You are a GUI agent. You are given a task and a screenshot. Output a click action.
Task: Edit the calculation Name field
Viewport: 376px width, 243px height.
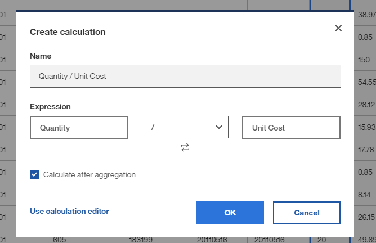185,76
